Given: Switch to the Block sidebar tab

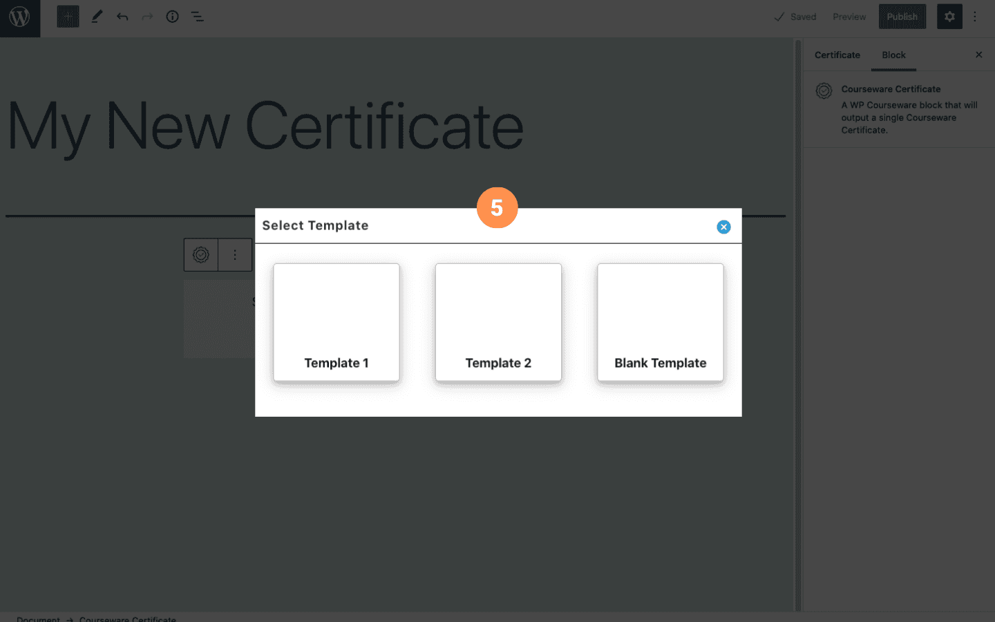Looking at the screenshot, I should tap(893, 55).
